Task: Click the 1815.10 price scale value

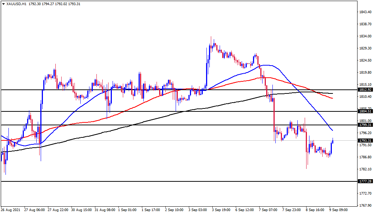Action: coord(366,85)
